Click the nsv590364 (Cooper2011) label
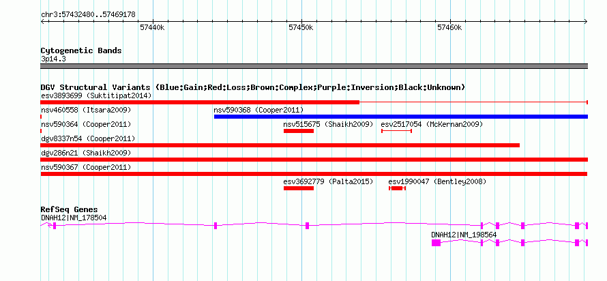 (x=86, y=124)
